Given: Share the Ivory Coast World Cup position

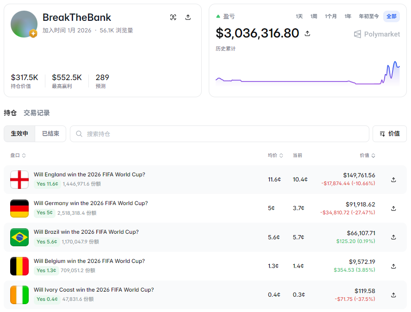Looking at the screenshot, I should coord(393,295).
